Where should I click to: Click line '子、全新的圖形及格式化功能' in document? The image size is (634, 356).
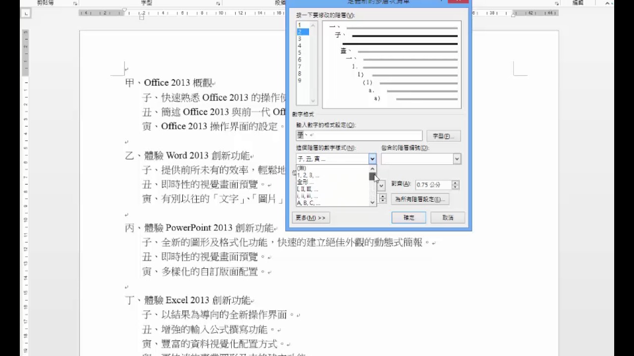point(205,242)
